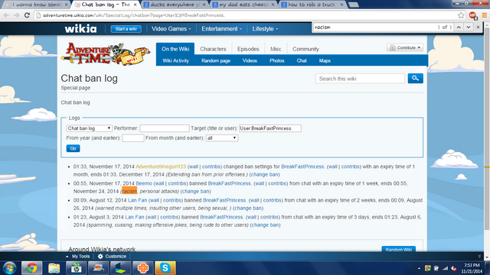Screen dimensions: 490x275
Task: Open the Chat submenu link
Action: (302, 60)
